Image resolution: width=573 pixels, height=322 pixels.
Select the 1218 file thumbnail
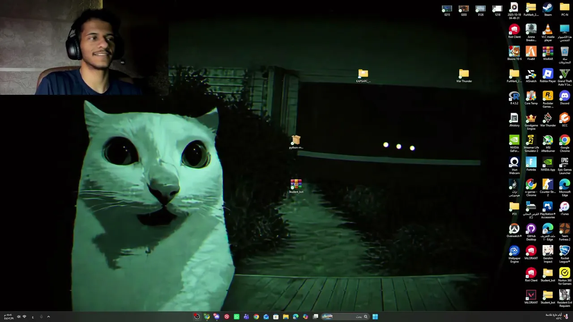point(497,11)
